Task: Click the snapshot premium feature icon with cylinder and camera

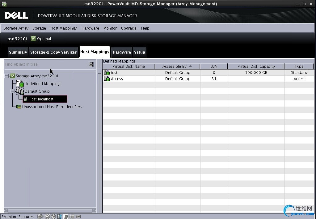Action: coord(40,217)
